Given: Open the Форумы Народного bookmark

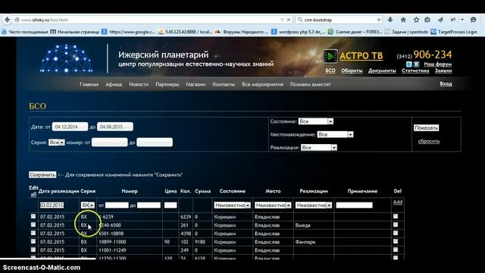Looking at the screenshot, I should pos(241,32).
